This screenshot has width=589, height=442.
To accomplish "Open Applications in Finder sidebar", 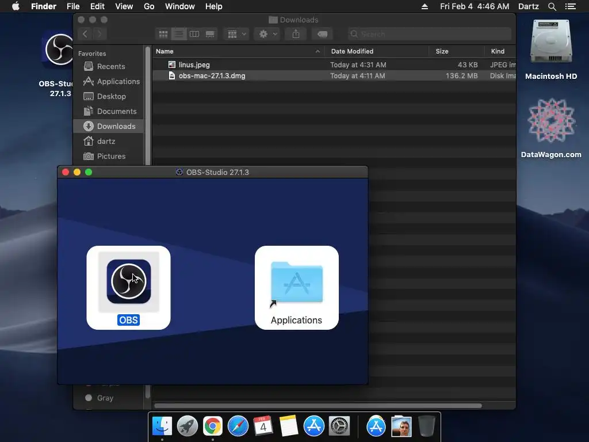I will 108,81.
